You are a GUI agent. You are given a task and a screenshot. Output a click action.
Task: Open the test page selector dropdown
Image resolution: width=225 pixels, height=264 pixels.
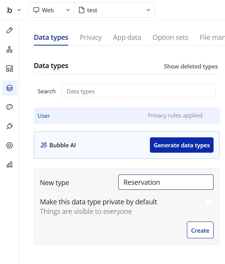114,10
